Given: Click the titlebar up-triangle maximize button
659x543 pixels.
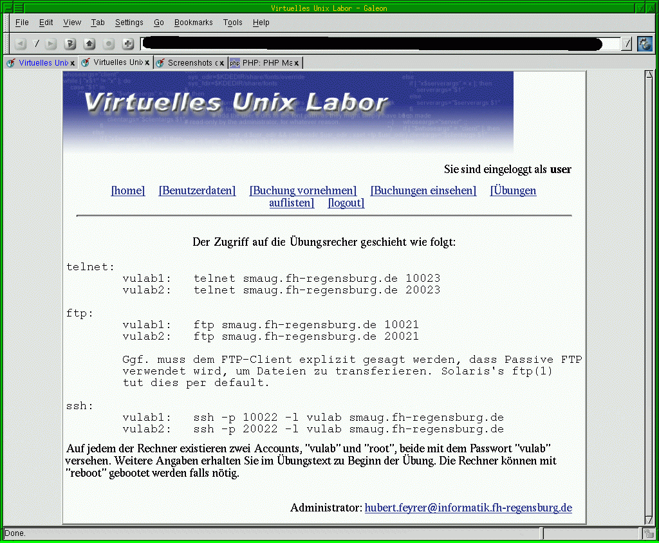Looking at the screenshot, I should tap(651, 8).
